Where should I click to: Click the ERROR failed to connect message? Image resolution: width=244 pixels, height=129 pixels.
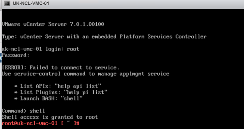tap(60, 68)
